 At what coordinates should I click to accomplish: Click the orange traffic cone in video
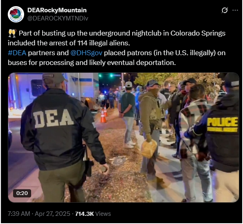pos(103,116)
